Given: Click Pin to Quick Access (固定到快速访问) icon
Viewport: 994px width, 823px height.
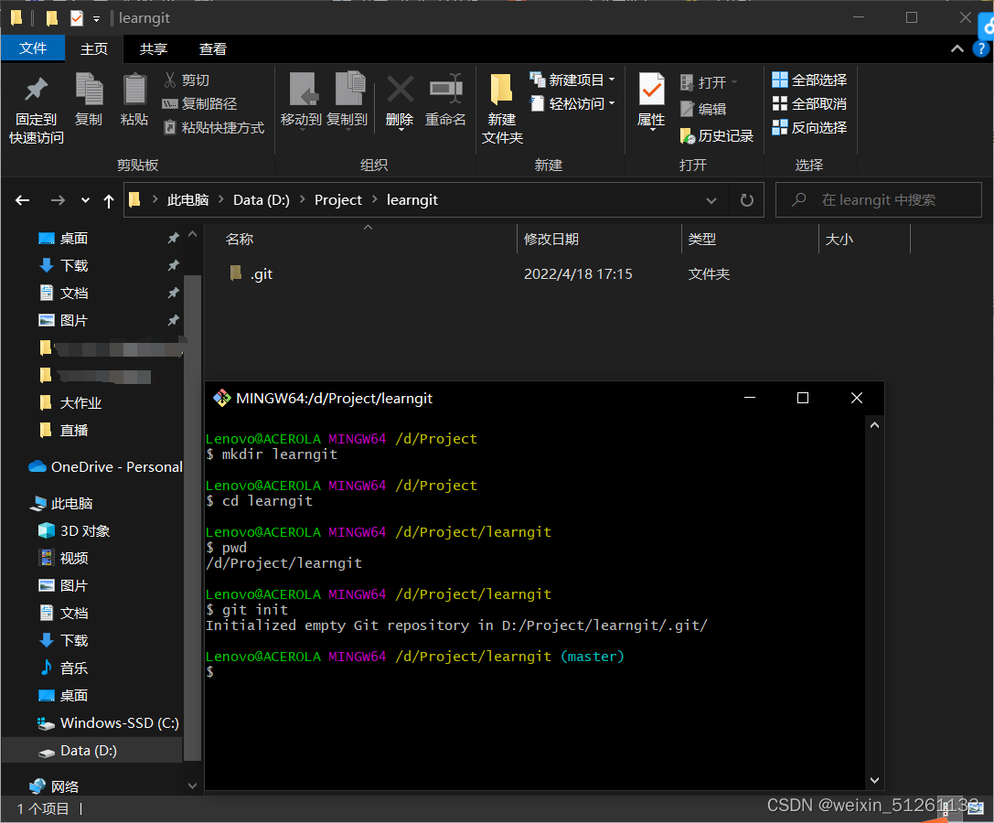Looking at the screenshot, I should [x=37, y=91].
